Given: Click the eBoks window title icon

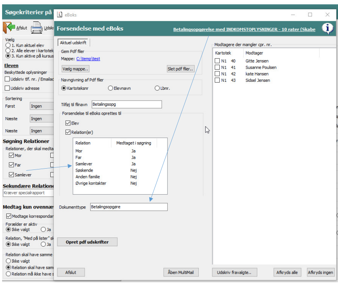Looking at the screenshot, I should 60,15.
